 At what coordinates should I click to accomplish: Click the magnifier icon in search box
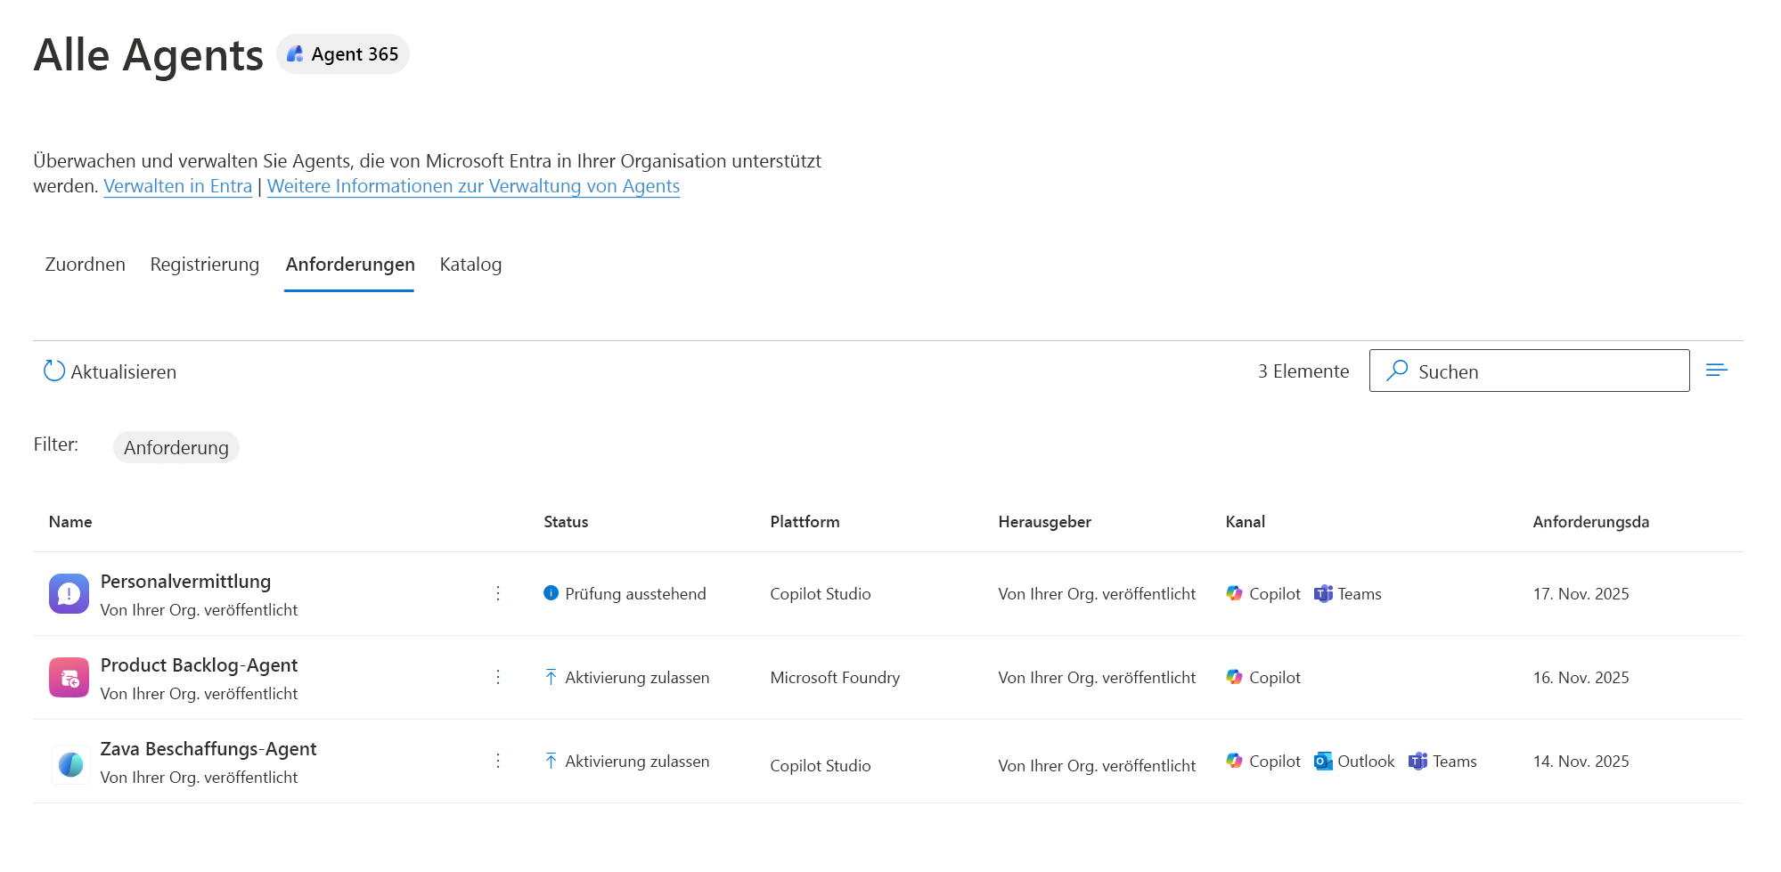click(1397, 370)
